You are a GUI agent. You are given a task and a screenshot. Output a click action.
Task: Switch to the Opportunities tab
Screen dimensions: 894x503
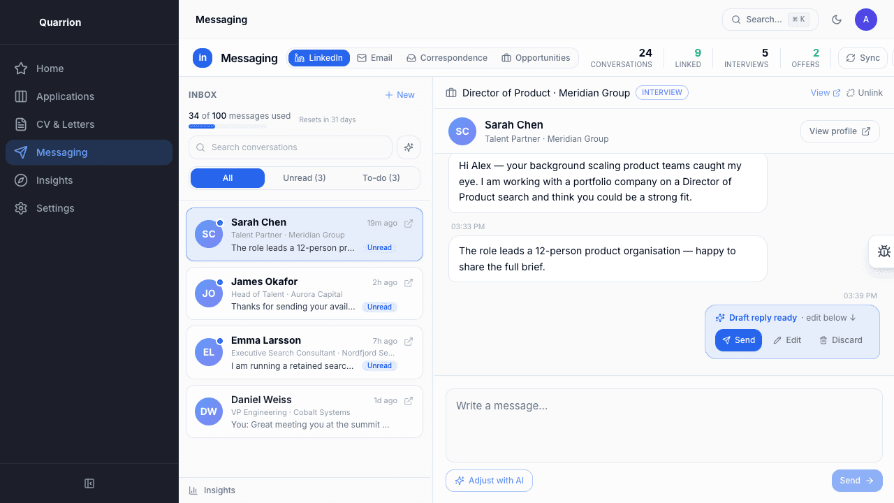(x=536, y=58)
